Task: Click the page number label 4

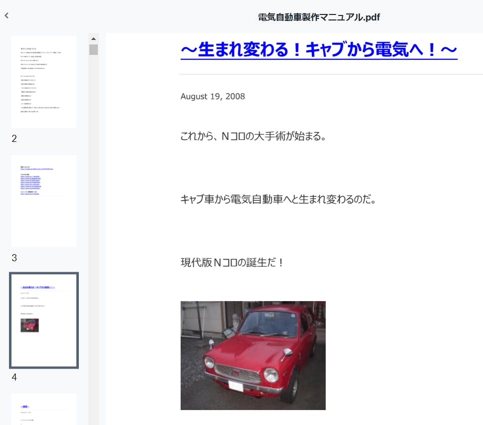Action: [14, 377]
